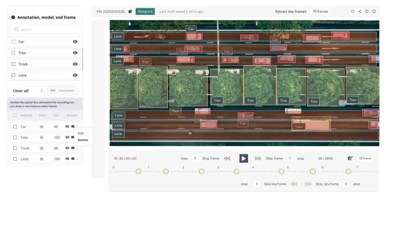Choose Edit from the context menu

point(80,133)
